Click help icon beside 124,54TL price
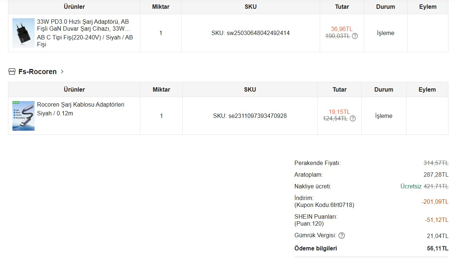Screen dimensions: 455x261 tap(353, 119)
